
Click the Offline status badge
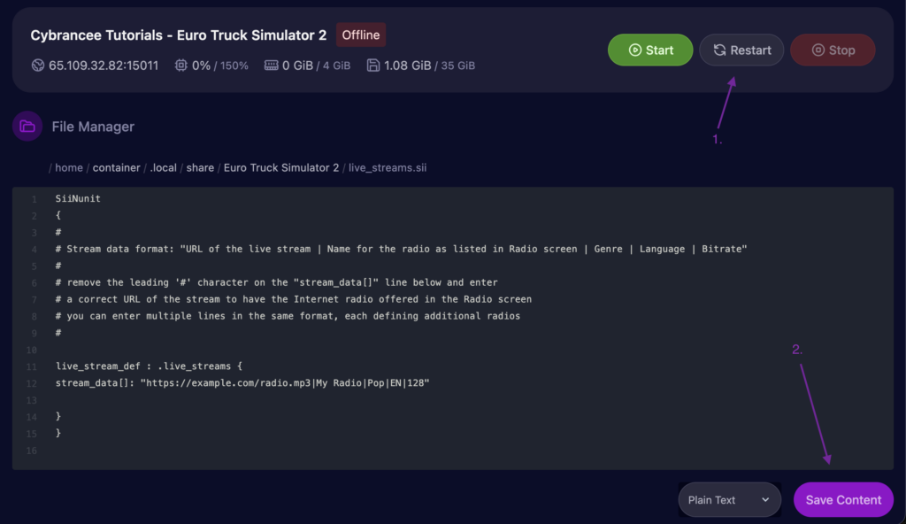(360, 35)
